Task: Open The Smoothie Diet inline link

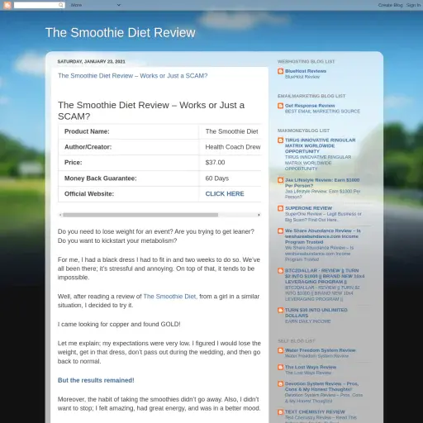Action: tap(170, 297)
